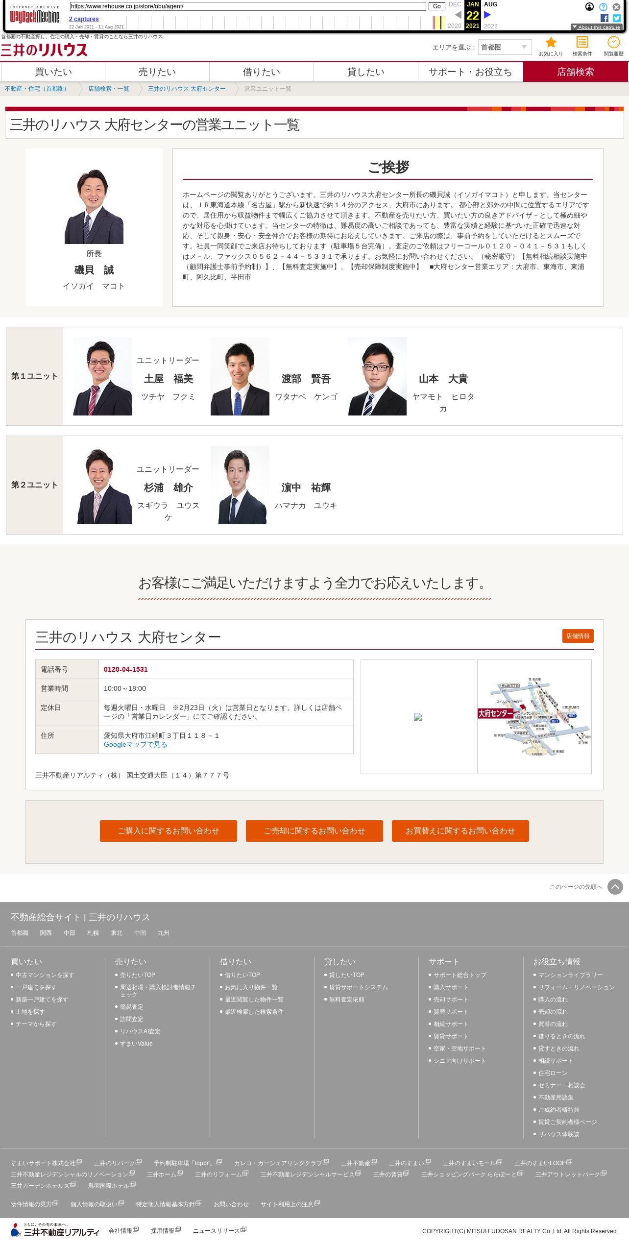This screenshot has width=629, height=1245.
Task: Expand the About this capture panel
Action: point(596,27)
